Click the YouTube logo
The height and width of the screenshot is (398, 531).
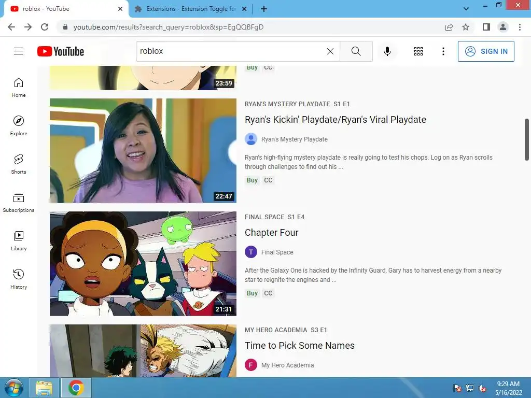coord(61,51)
